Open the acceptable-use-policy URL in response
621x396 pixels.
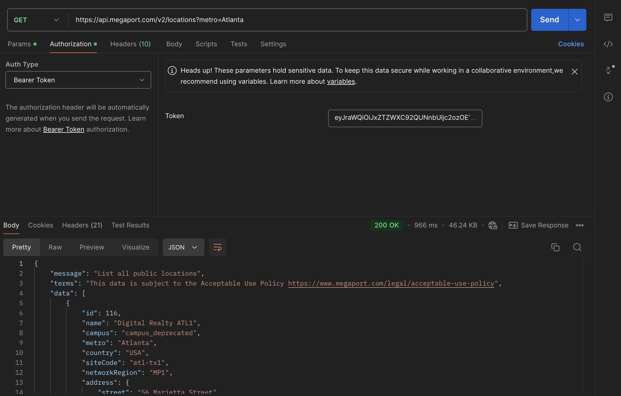[x=391, y=283]
